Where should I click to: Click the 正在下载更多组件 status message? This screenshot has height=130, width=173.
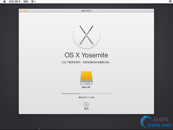pyautogui.click(x=86, y=62)
